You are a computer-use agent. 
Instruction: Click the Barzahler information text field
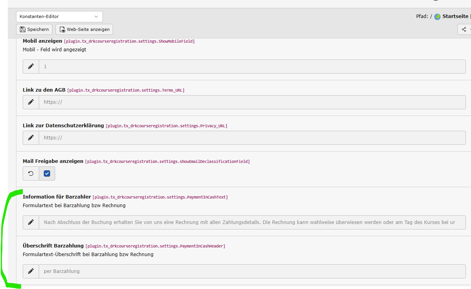pyautogui.click(x=252, y=222)
